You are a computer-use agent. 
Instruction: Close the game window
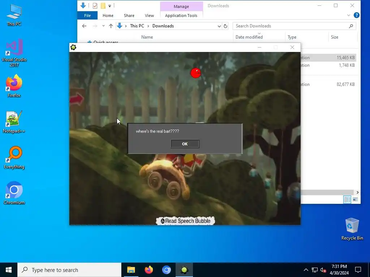click(x=292, y=47)
